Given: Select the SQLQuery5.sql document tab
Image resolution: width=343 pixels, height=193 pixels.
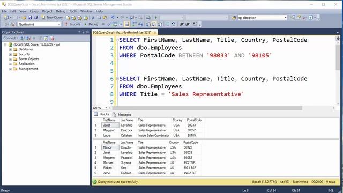Looking at the screenshot, I should click(x=122, y=32).
